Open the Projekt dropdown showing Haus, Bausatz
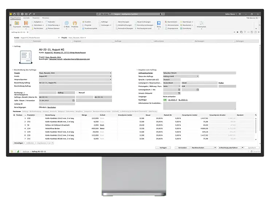This screenshot has height=205, width=270. pos(111,73)
